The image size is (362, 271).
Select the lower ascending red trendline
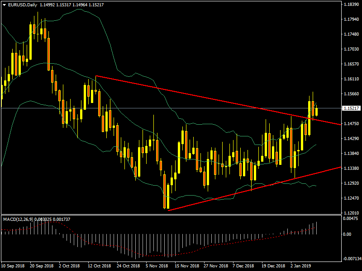click(253, 188)
